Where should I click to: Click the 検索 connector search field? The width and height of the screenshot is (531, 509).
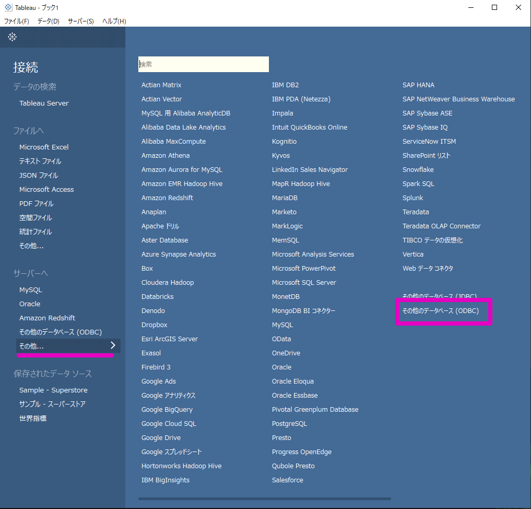204,64
